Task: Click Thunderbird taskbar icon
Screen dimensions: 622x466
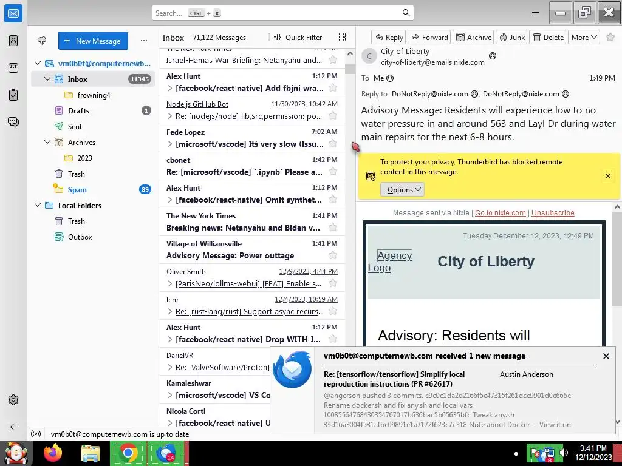Action: coord(166,453)
